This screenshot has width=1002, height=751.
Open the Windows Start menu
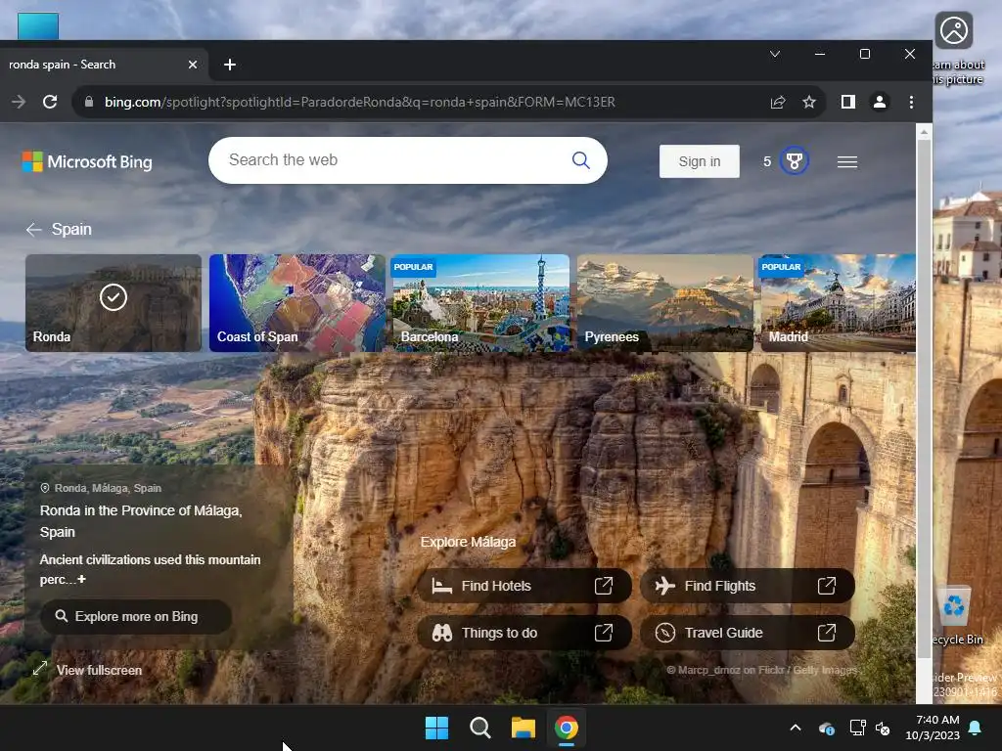437,728
